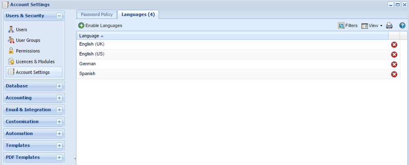Click the printer icon
This screenshot has width=409, height=165.
[x=389, y=25]
